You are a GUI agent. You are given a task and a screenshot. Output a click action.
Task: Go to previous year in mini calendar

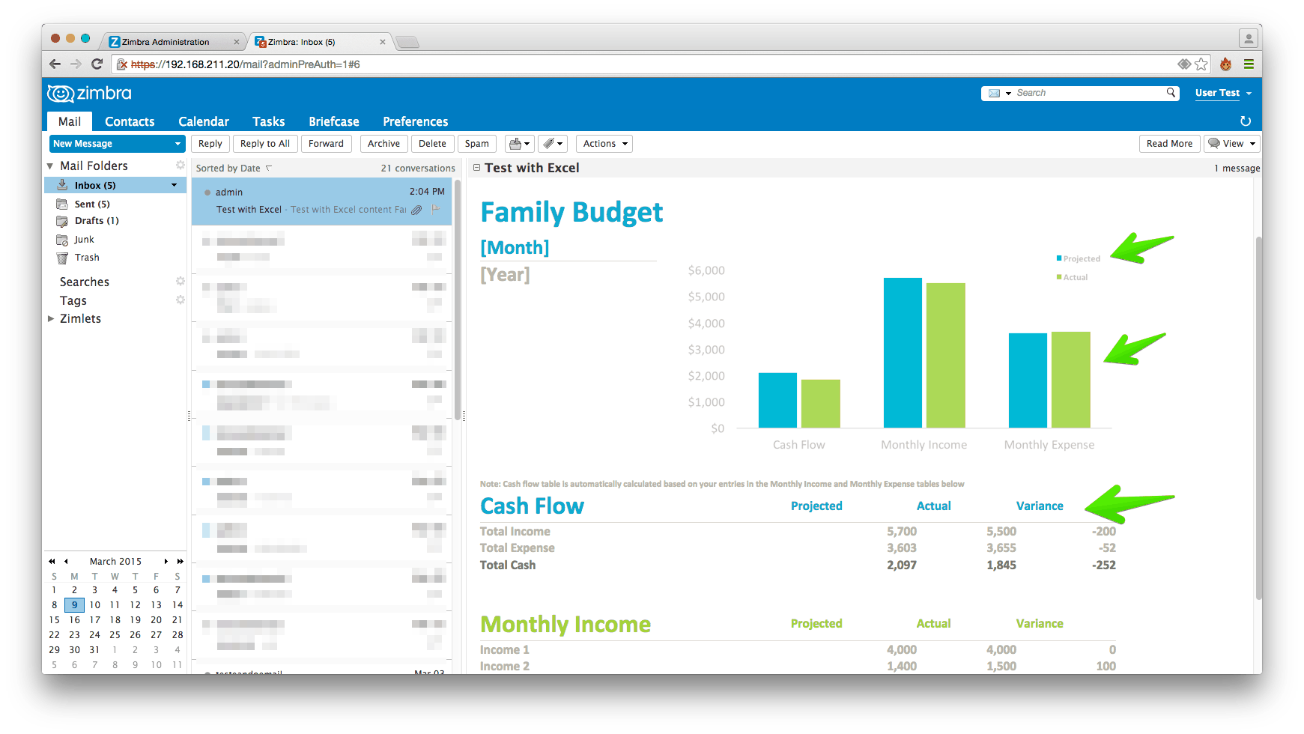pos(52,561)
